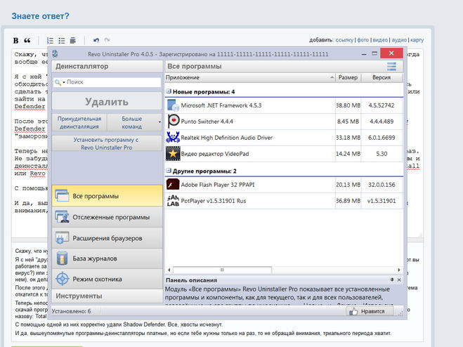Click the left arrow of horizontal scrollbar
The height and width of the screenshot is (347, 463).
(x=169, y=270)
